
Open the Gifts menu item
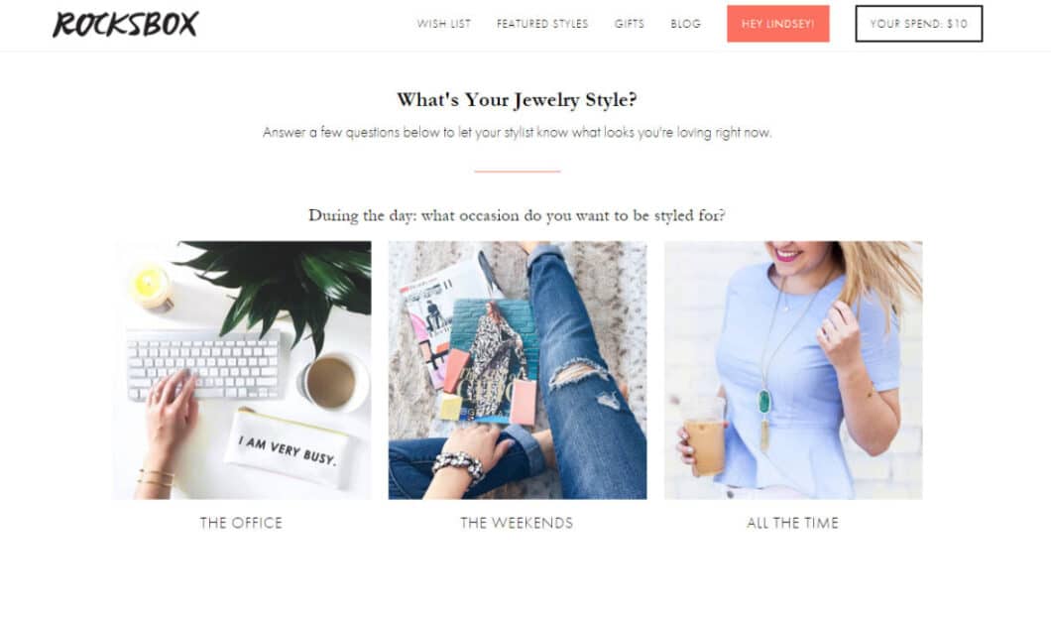point(630,24)
